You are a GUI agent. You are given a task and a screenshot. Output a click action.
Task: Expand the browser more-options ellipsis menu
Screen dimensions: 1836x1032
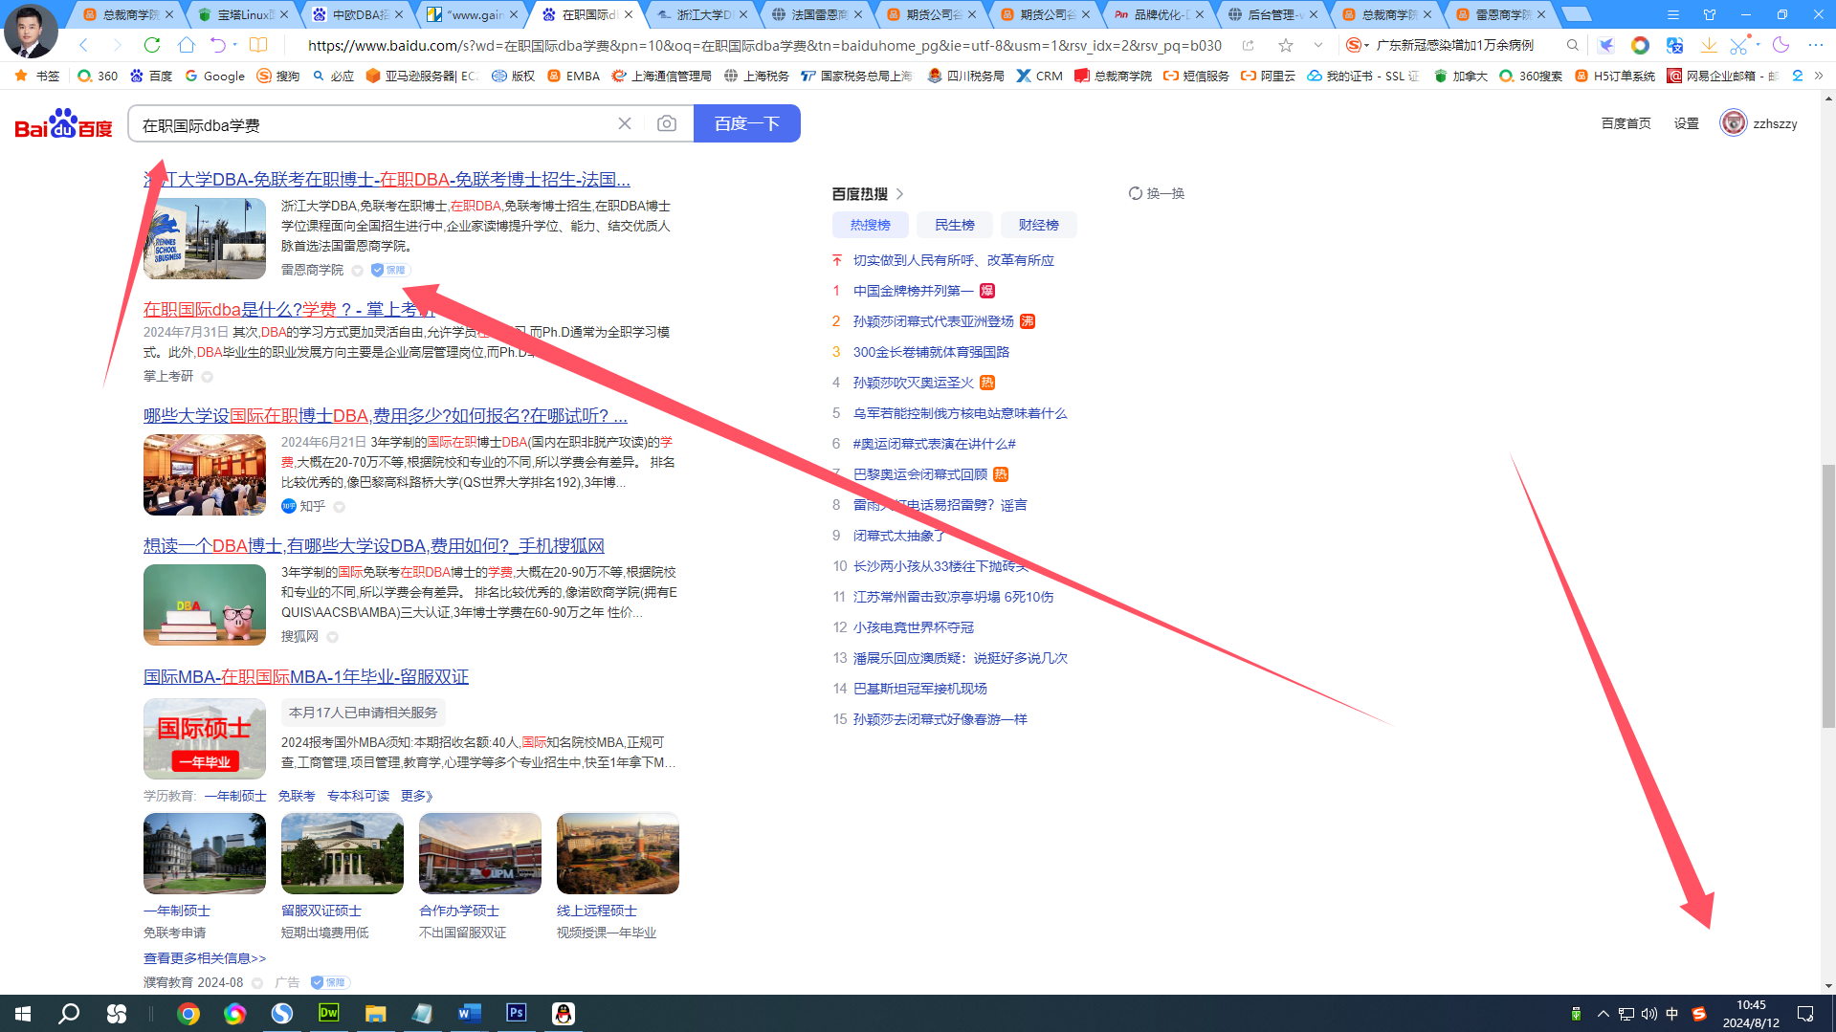pyautogui.click(x=1816, y=45)
